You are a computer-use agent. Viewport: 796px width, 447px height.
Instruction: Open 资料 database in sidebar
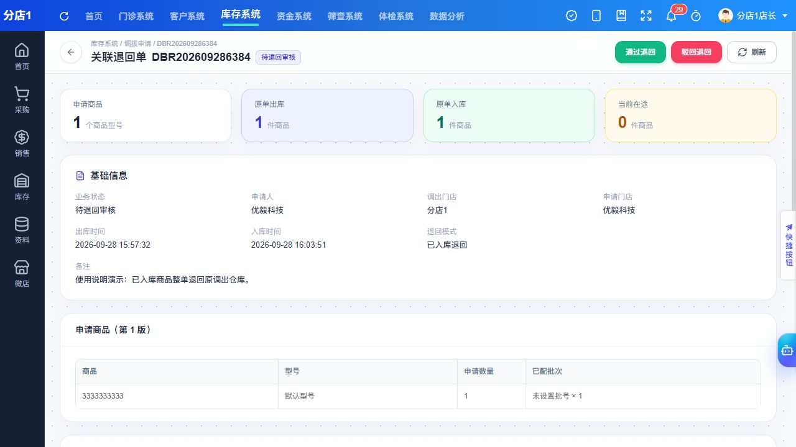coord(22,230)
